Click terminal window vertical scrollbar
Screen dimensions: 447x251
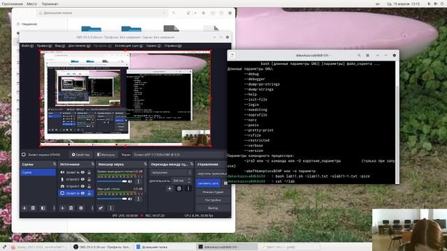point(397,123)
